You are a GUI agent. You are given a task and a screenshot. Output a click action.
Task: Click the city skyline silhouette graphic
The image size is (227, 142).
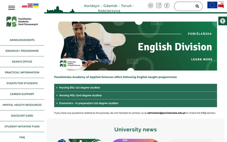(61, 10)
